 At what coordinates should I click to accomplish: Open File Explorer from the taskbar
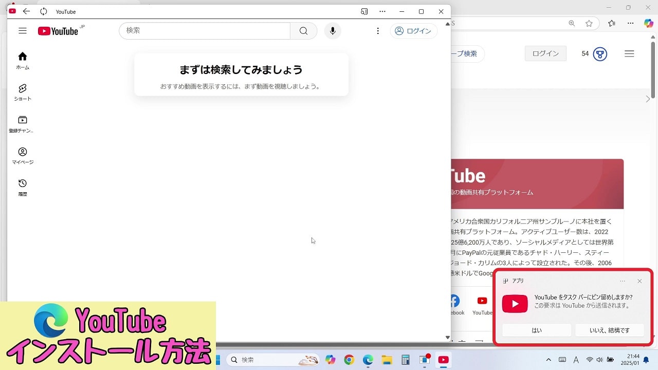[x=387, y=360]
